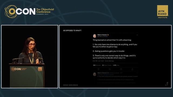Click the Retweets count link
Screen dimensions: 173x97
(x=97, y=65)
